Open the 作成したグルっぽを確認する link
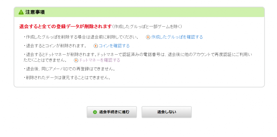 point(177,37)
